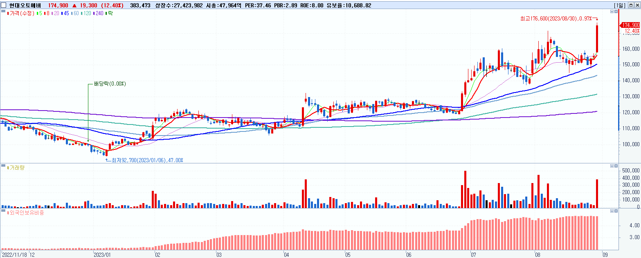The height and width of the screenshot is (258, 641).
Task: Toggle the 45-day moving average legend
Action: point(65,14)
